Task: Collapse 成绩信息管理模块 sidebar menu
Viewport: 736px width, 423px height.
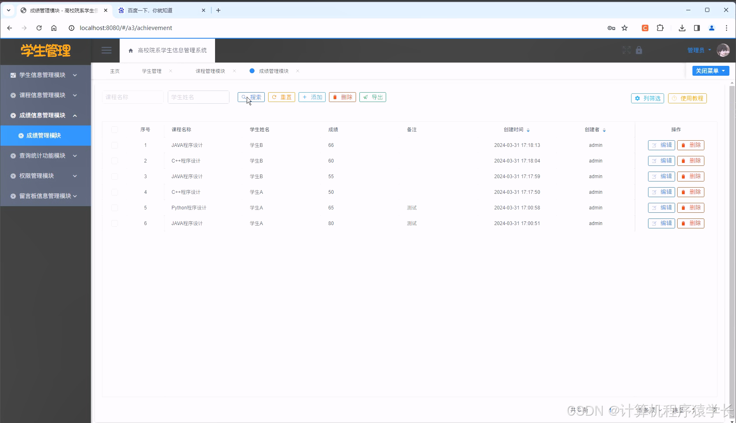Action: [46, 115]
